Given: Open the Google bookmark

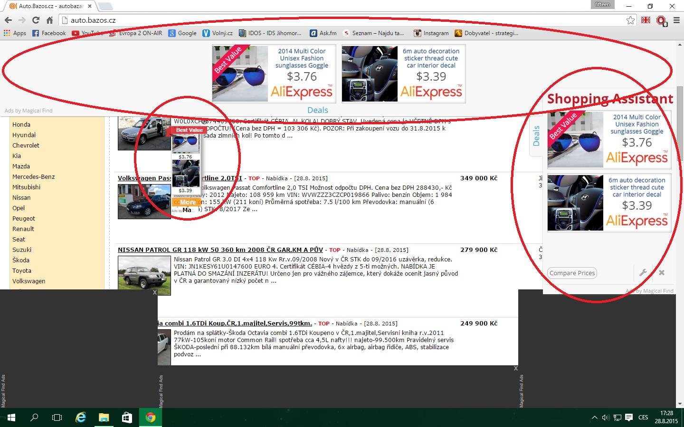Looking at the screenshot, I should pos(182,33).
